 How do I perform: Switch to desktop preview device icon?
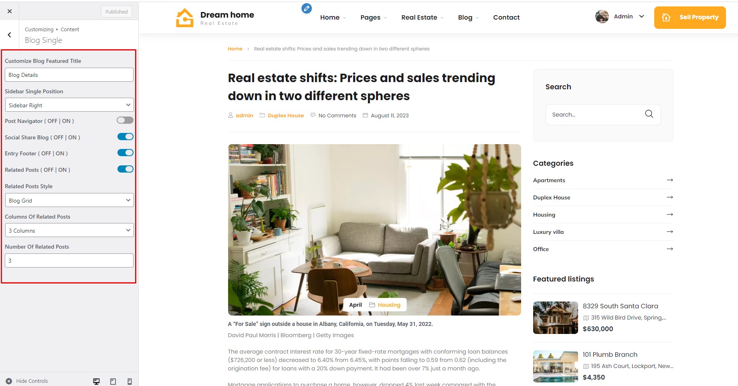(x=96, y=381)
